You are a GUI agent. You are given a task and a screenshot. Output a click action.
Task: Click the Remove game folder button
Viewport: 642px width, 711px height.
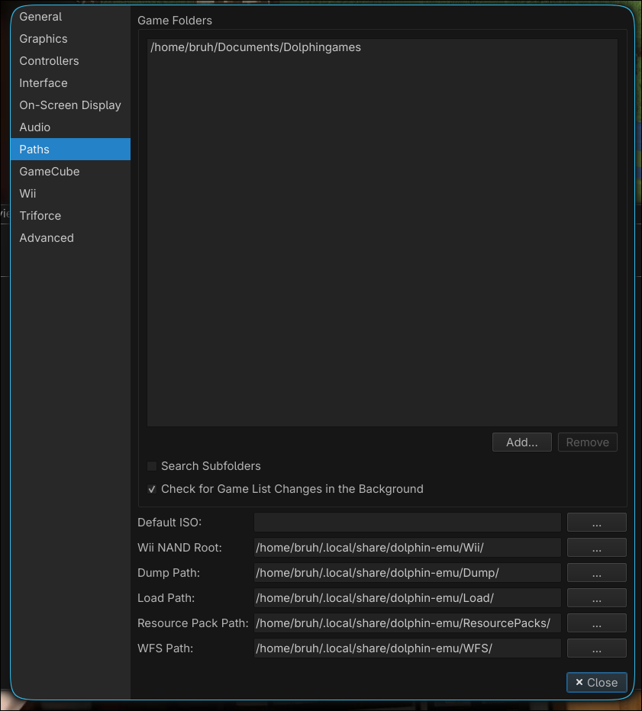588,442
